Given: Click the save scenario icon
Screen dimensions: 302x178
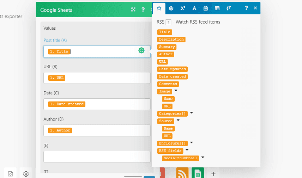Looking at the screenshot, I should click(11, 173).
